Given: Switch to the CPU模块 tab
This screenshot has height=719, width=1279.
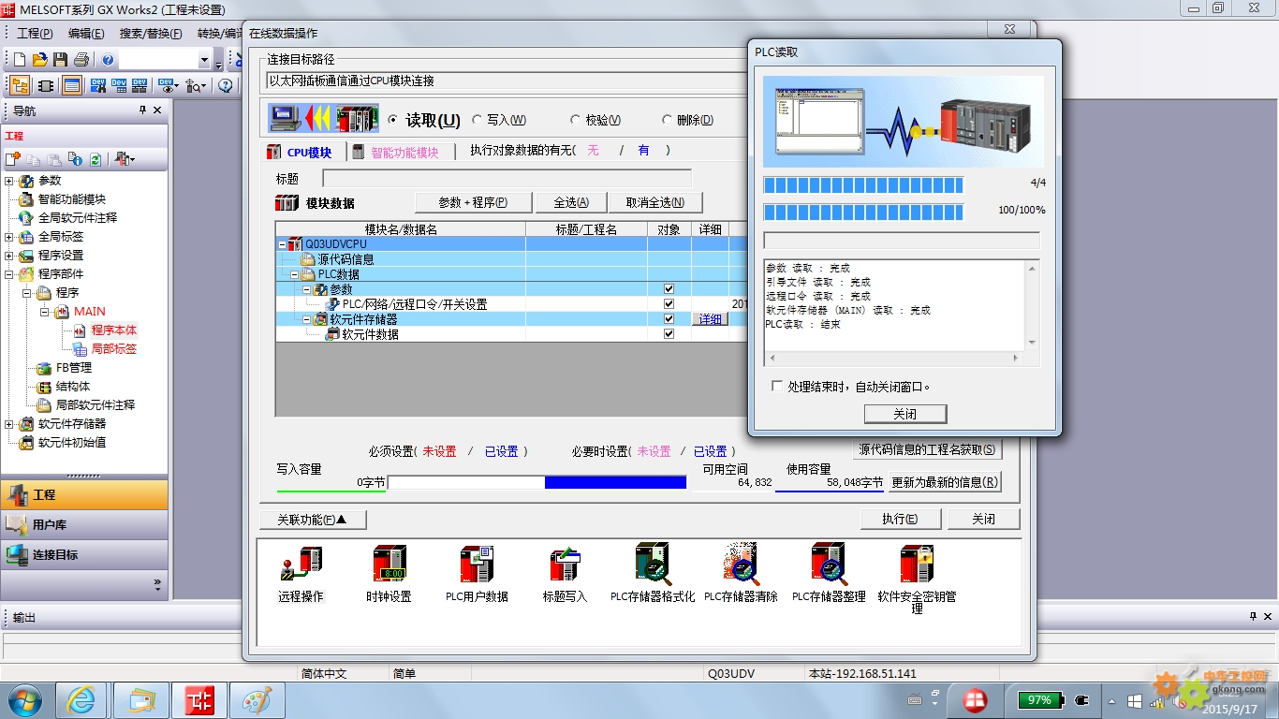Looking at the screenshot, I should click(x=300, y=152).
